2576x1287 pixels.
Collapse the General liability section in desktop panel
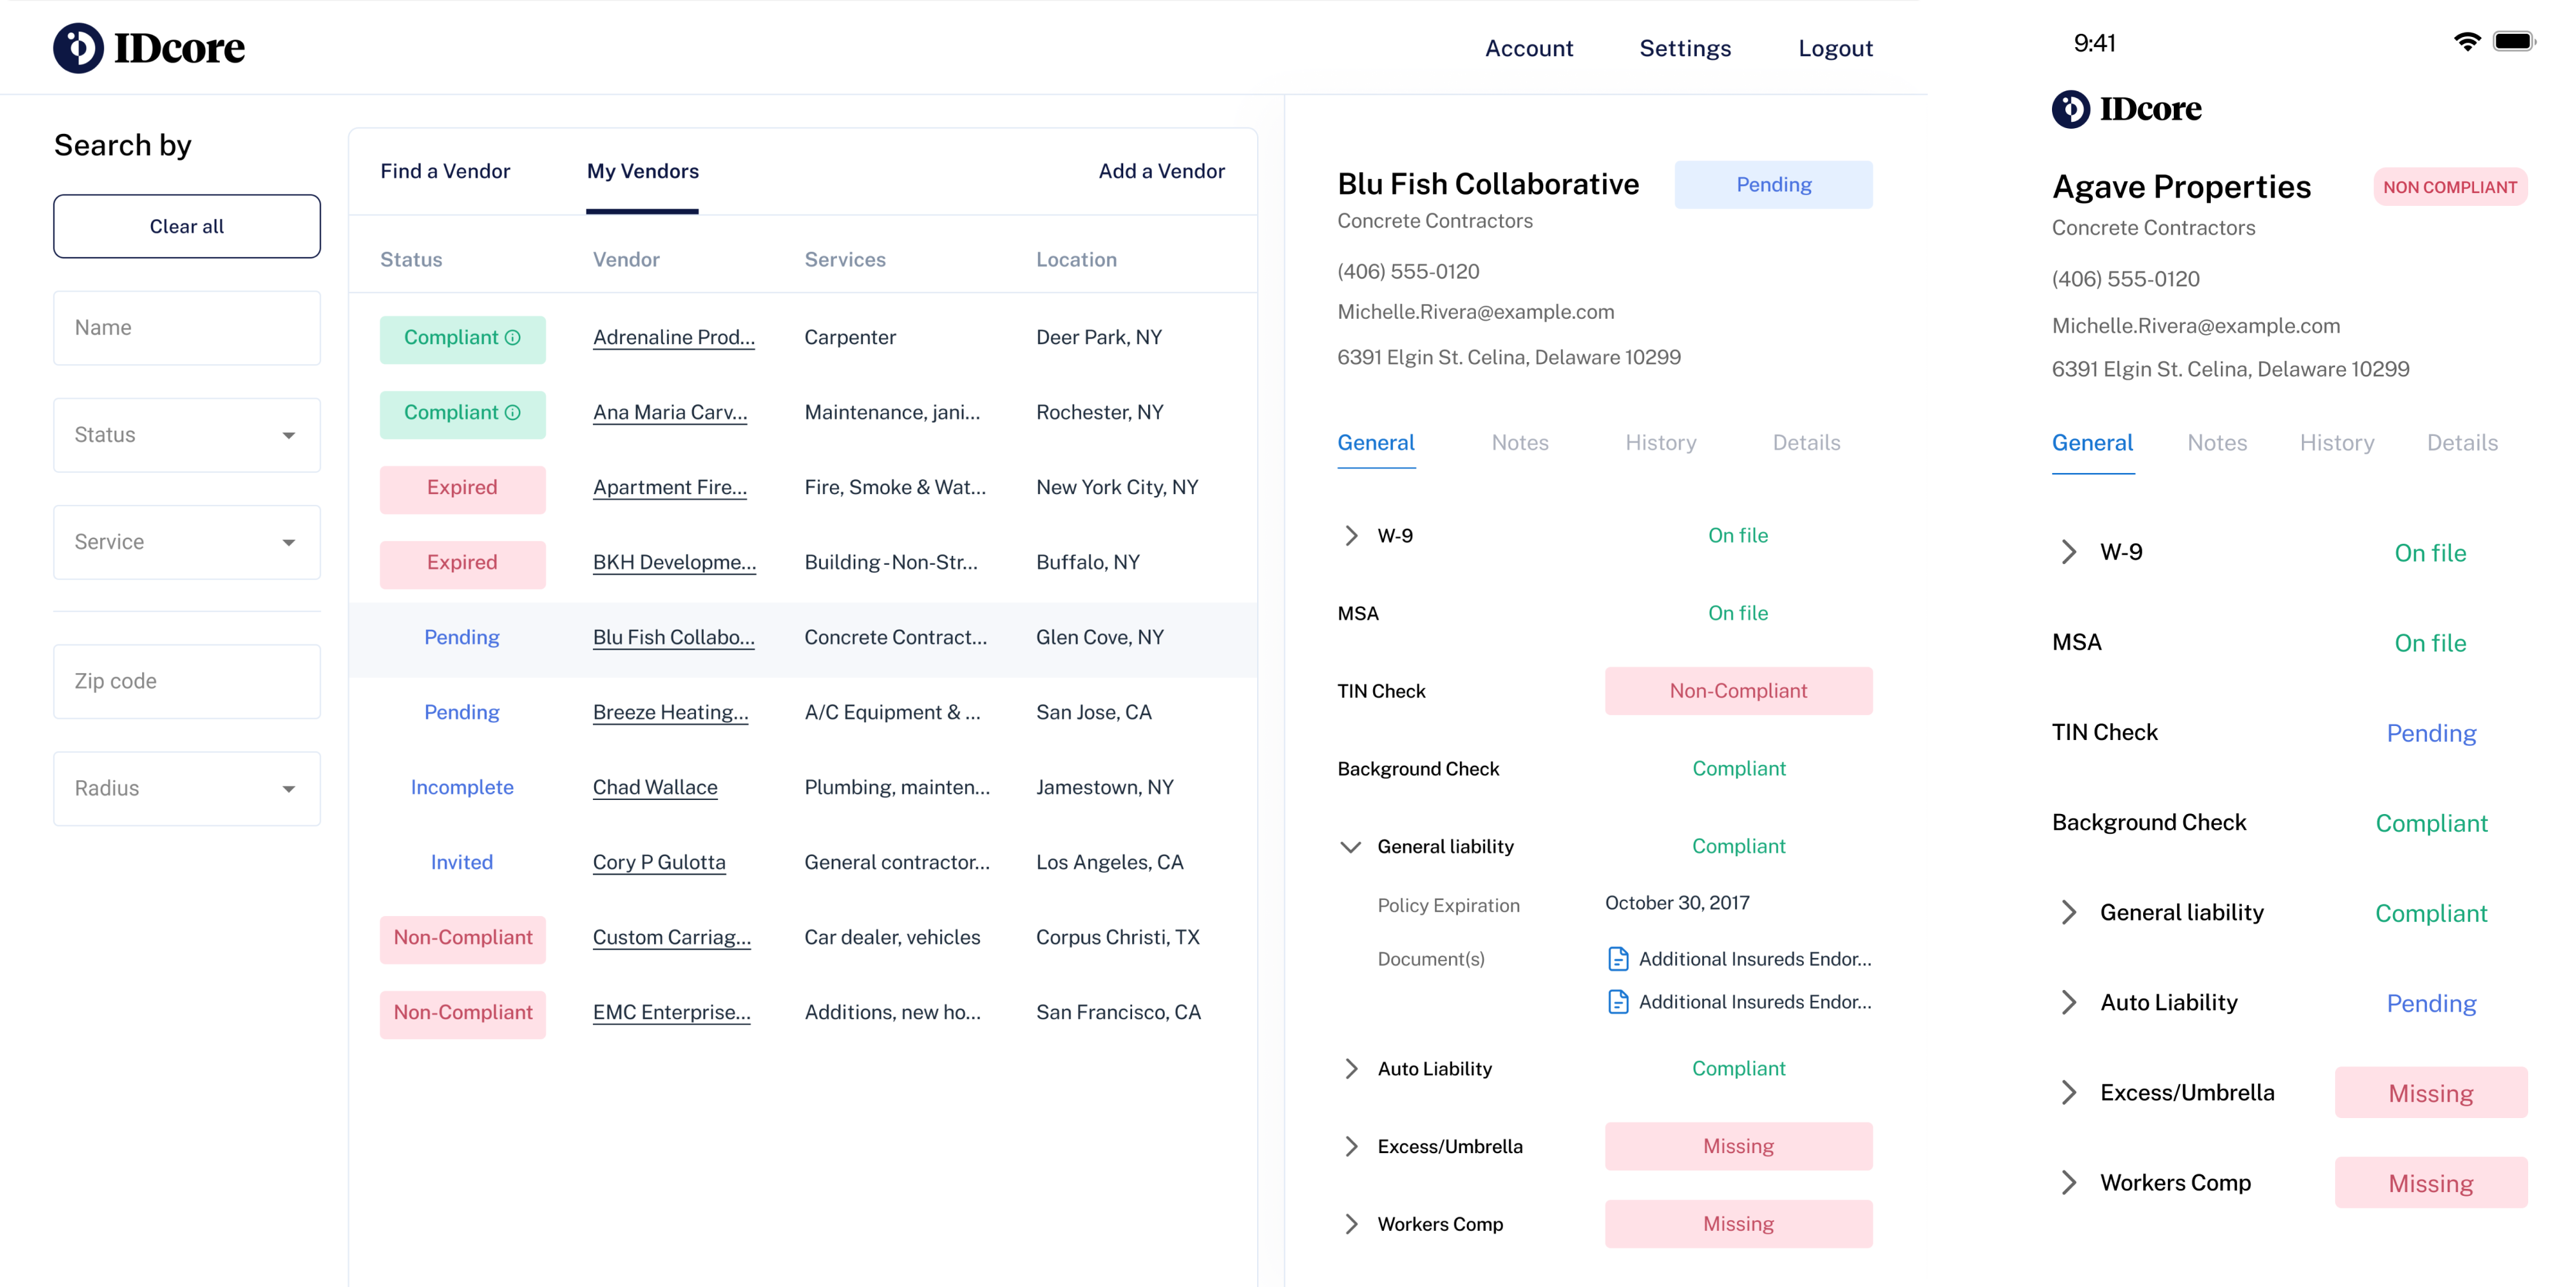click(1350, 847)
